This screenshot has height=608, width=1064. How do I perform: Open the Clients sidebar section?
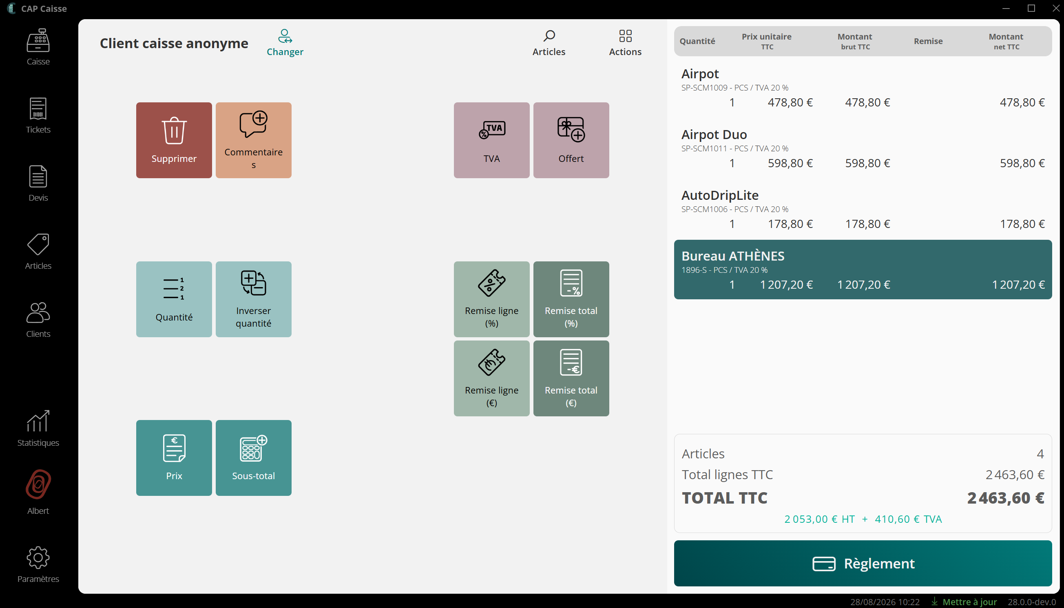(x=38, y=319)
